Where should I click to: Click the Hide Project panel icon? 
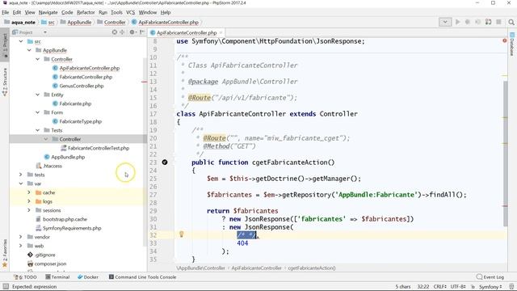click(142, 32)
